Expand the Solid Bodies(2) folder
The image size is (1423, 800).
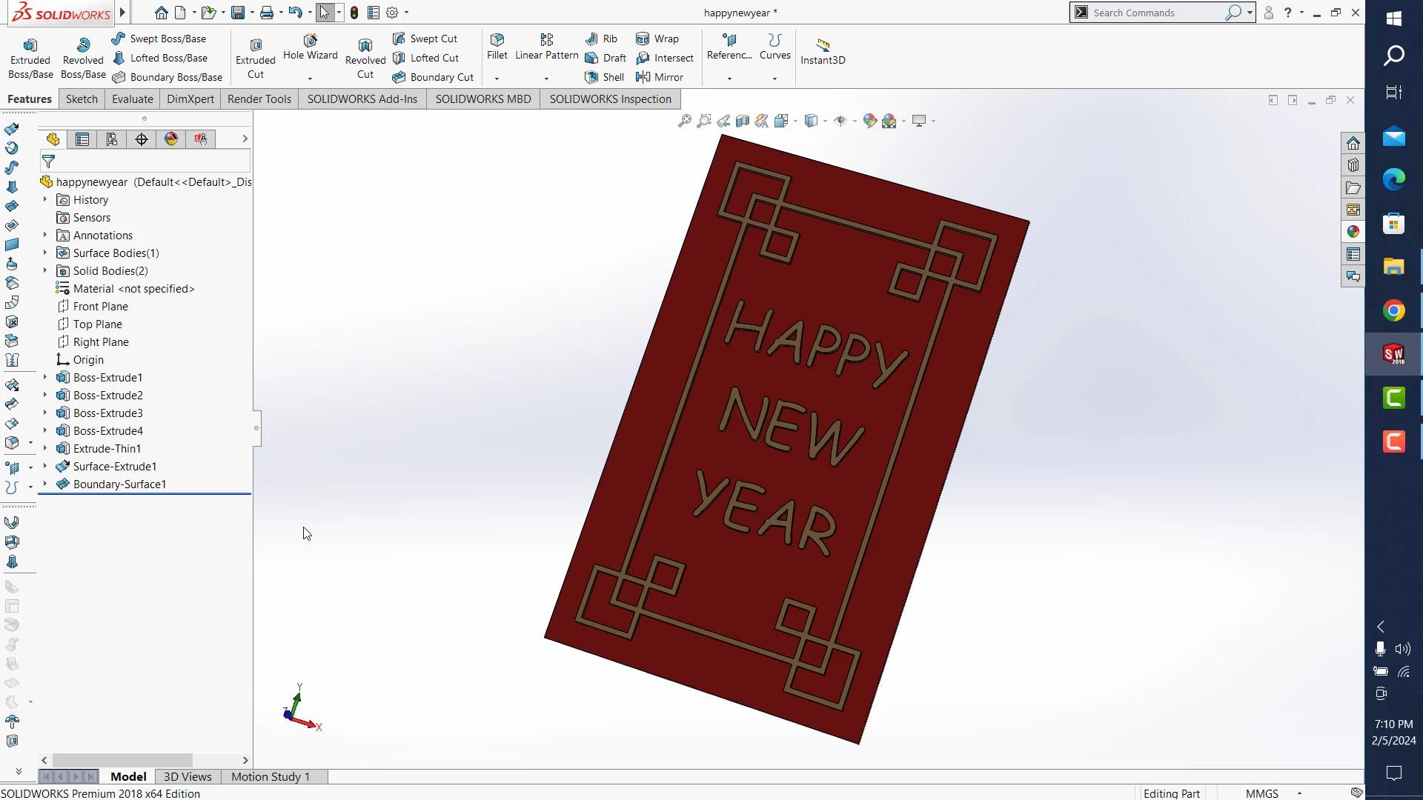pyautogui.click(x=44, y=270)
